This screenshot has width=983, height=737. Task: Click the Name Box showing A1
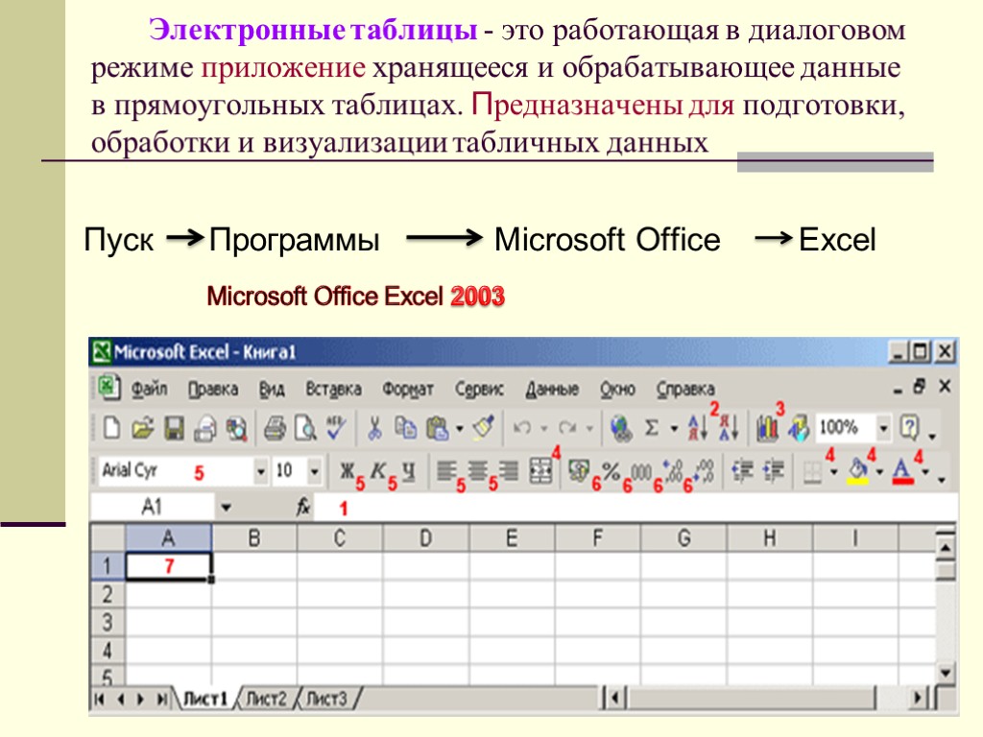click(152, 507)
